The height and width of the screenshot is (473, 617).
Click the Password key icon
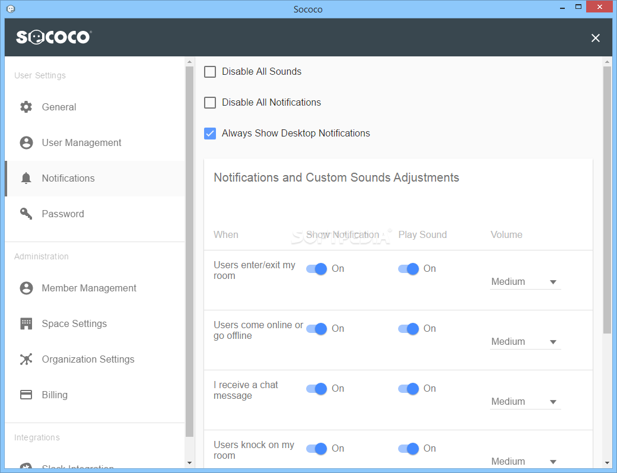(26, 214)
